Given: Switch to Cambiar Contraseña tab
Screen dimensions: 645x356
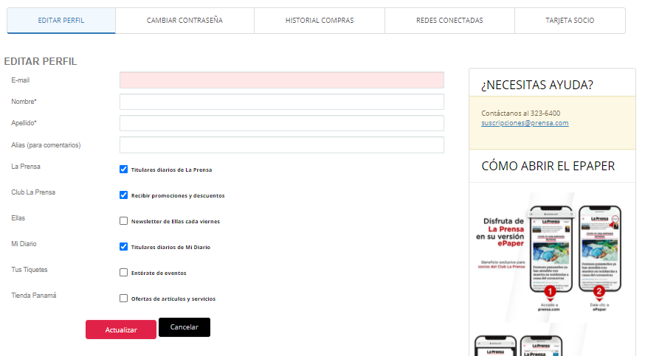Looking at the screenshot, I should coord(184,21).
